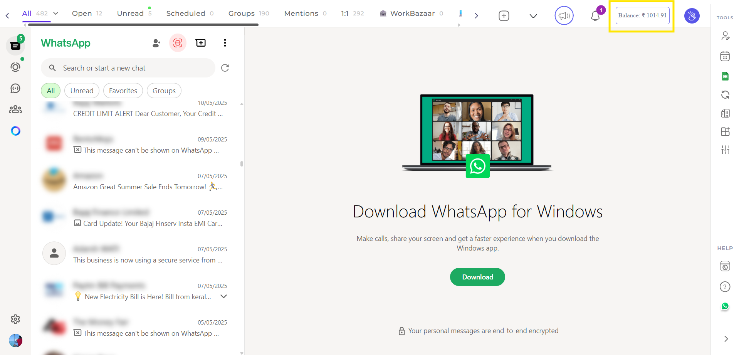Click the left back arrow at top left
The height and width of the screenshot is (355, 739).
pyautogui.click(x=7, y=16)
